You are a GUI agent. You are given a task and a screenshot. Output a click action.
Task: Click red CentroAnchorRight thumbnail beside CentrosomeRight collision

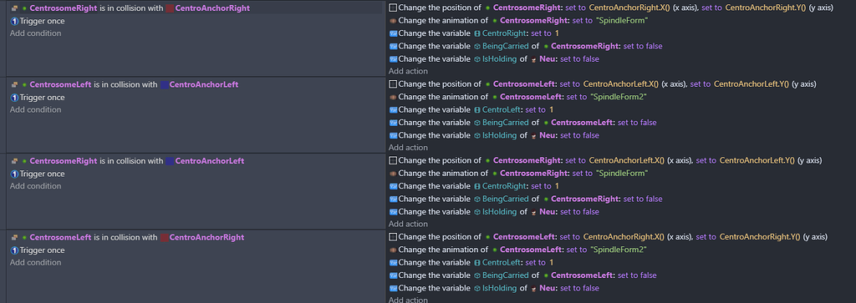coord(170,8)
